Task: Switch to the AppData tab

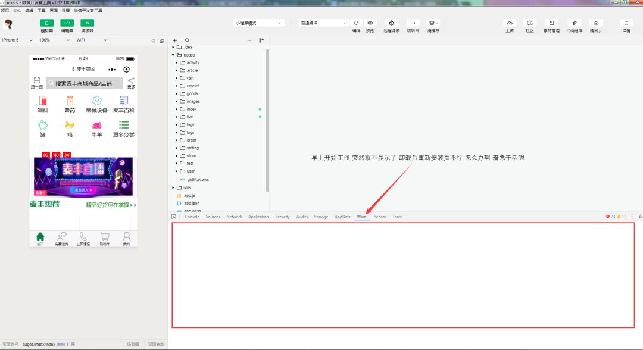Action: click(x=342, y=217)
